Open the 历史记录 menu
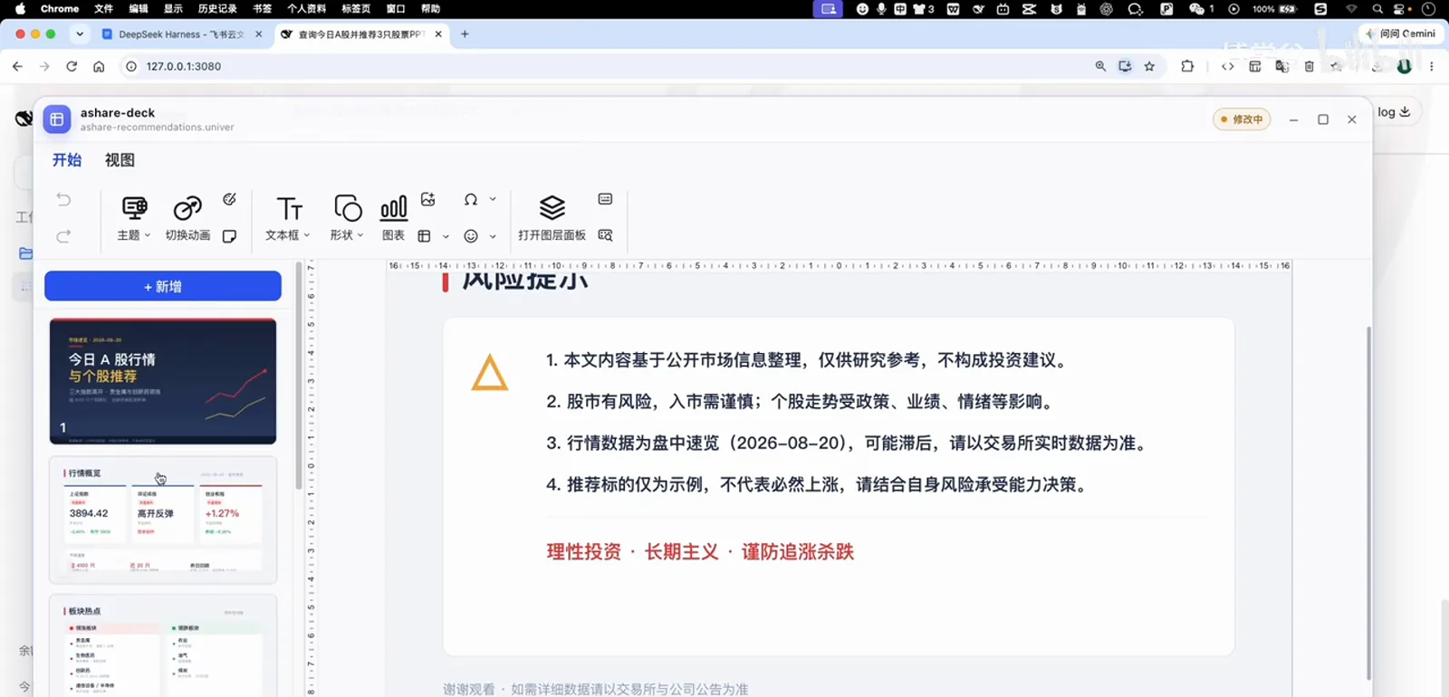Screen dimensions: 1449x697 point(217,9)
